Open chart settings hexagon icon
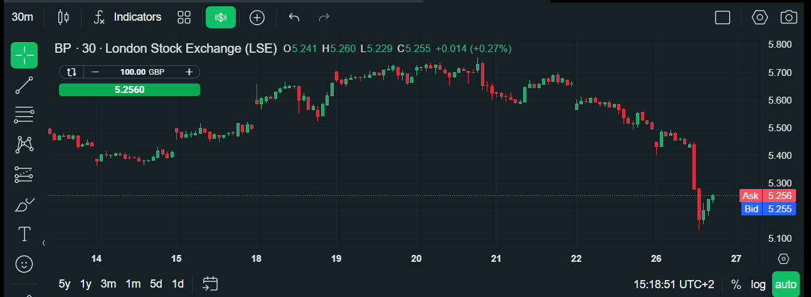This screenshot has width=811, height=297. point(760,17)
